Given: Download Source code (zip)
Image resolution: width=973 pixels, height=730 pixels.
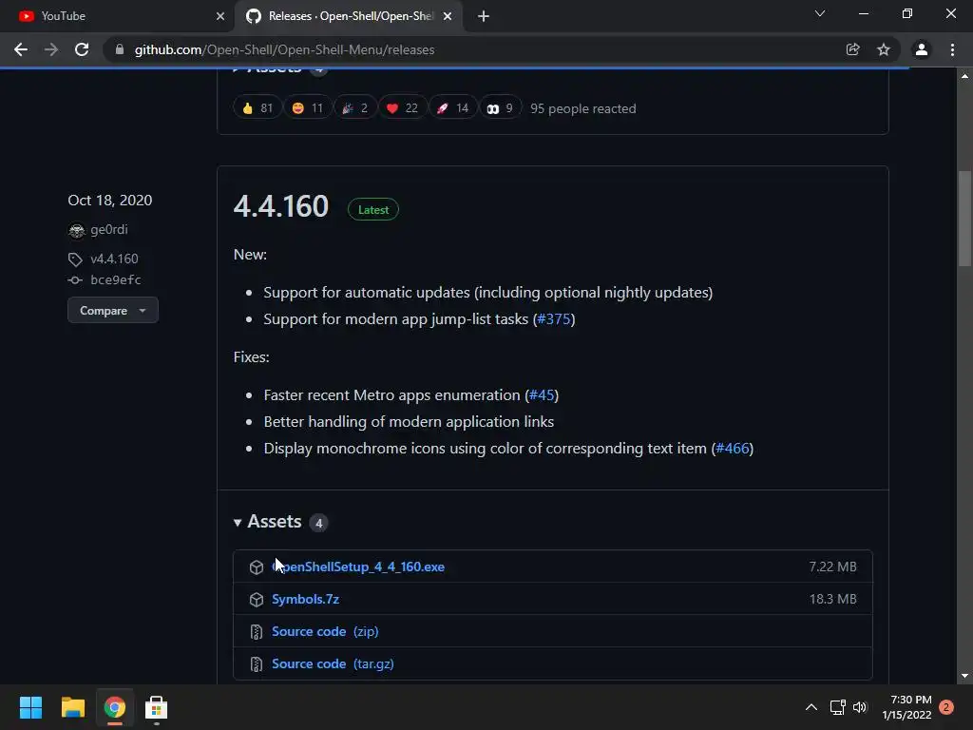Looking at the screenshot, I should (x=325, y=631).
